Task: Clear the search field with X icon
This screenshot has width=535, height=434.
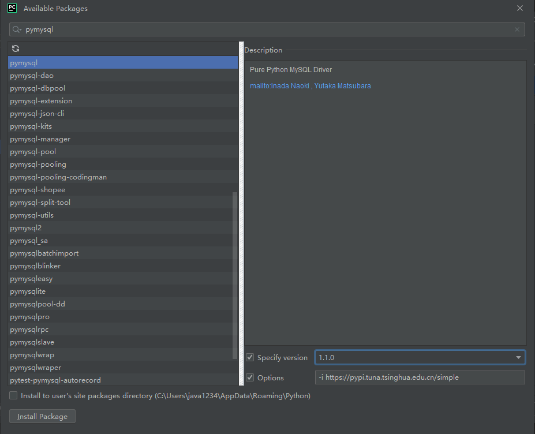Action: (517, 29)
